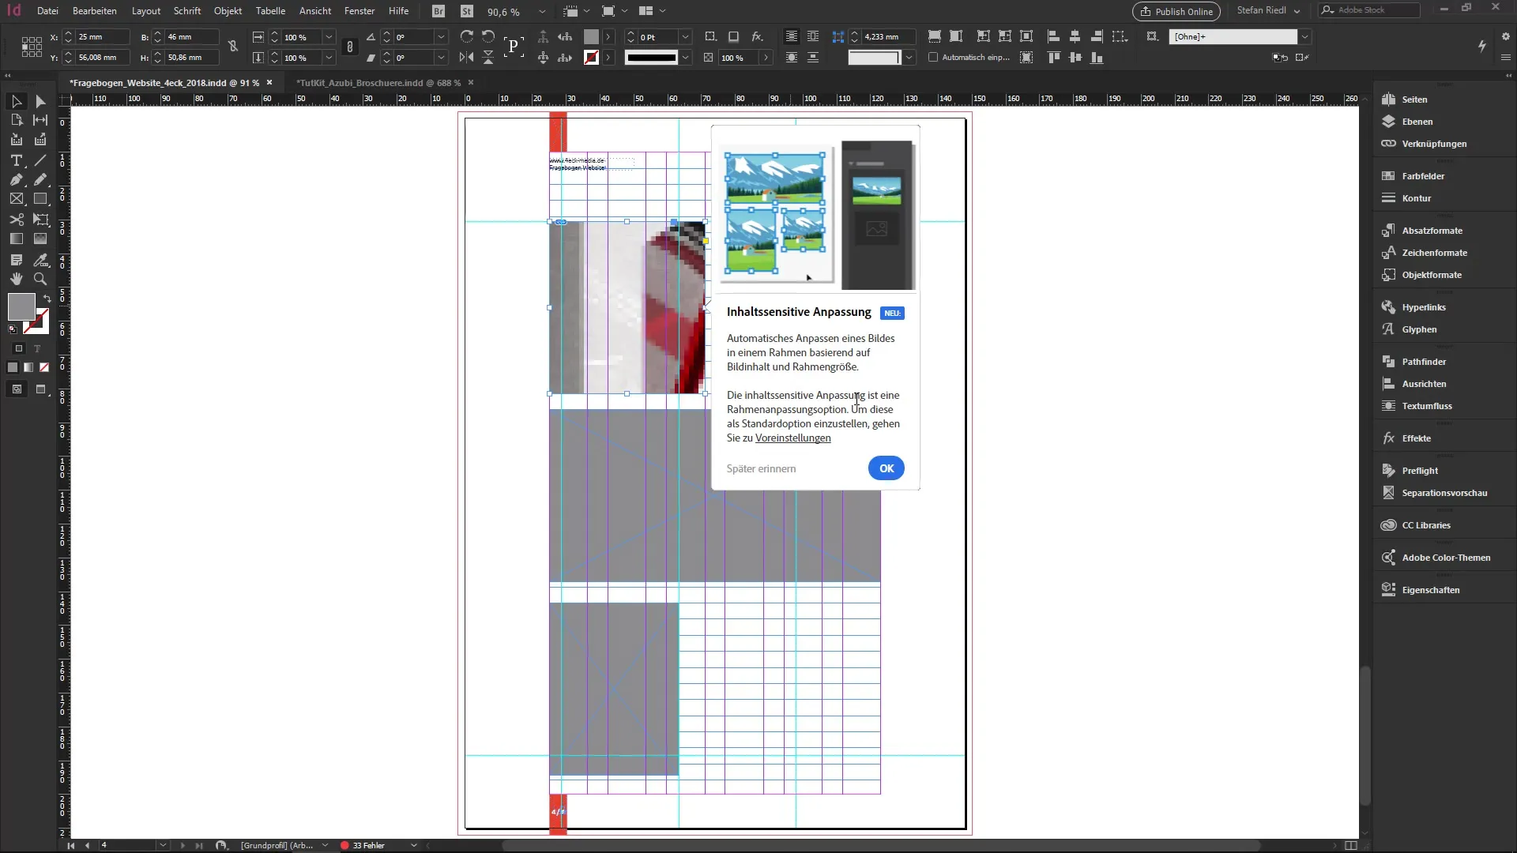Select the Rectangle tool

coord(40,199)
